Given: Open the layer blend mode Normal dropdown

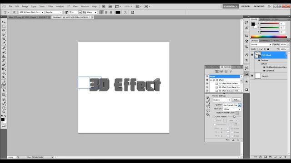Looking at the screenshot, I should click(x=261, y=44).
